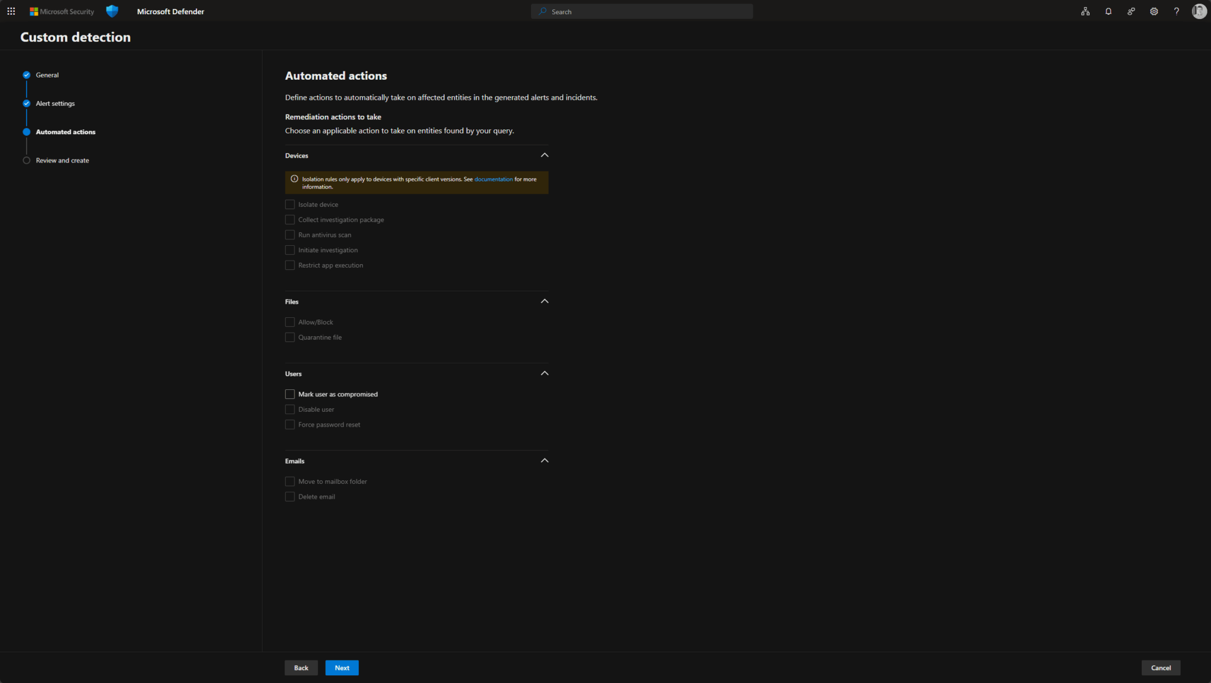The image size is (1211, 683).
Task: Open the Microsoft 365 app launcher
Action: coord(11,11)
